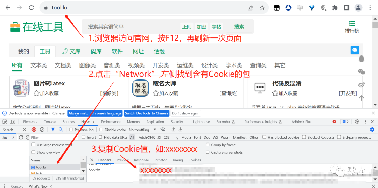
Task: Click the network Filter text field
Action: coord(54,137)
